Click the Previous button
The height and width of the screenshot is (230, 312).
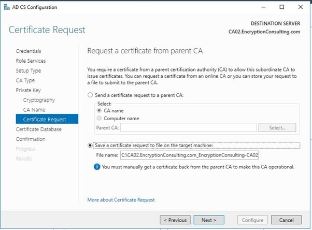pyautogui.click(x=174, y=220)
